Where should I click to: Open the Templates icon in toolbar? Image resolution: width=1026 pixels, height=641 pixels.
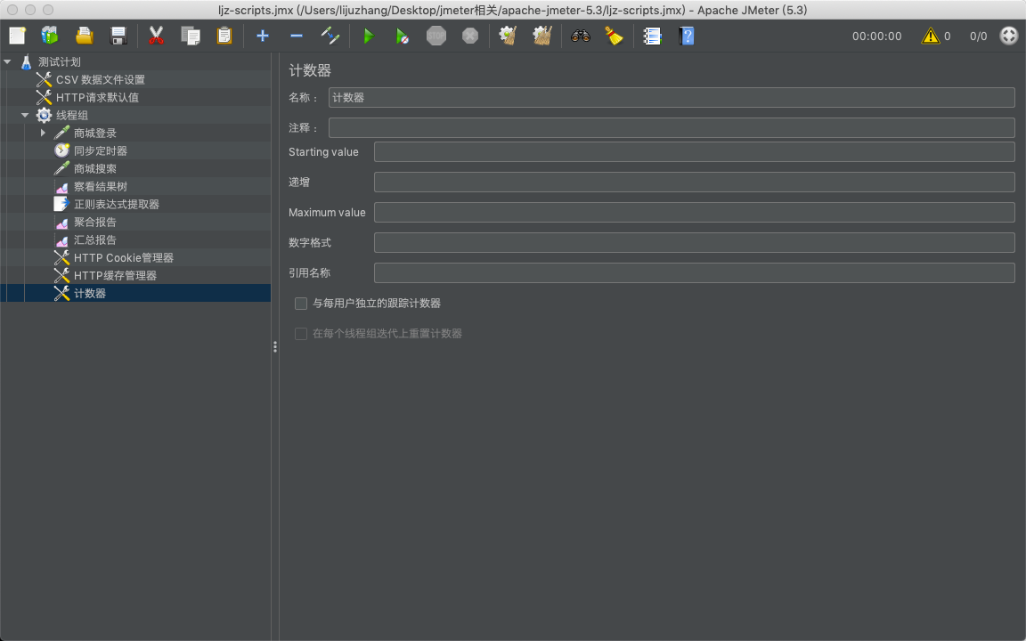(x=50, y=36)
